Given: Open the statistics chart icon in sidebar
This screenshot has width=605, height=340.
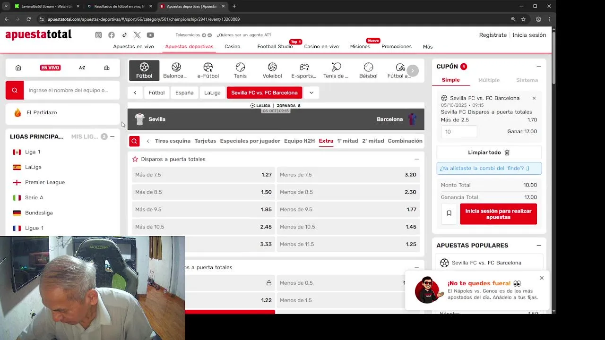Looking at the screenshot, I should click(107, 68).
